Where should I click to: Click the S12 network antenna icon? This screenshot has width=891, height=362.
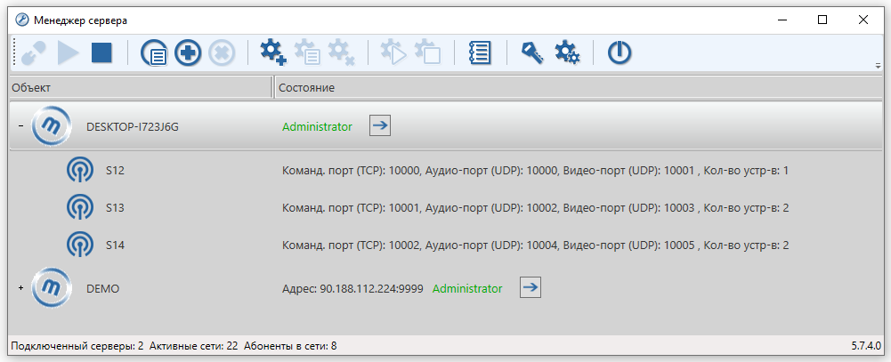(x=79, y=170)
